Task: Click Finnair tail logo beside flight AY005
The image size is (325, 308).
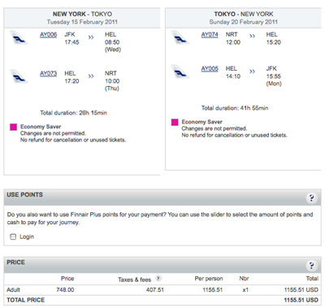Action: [x=180, y=72]
